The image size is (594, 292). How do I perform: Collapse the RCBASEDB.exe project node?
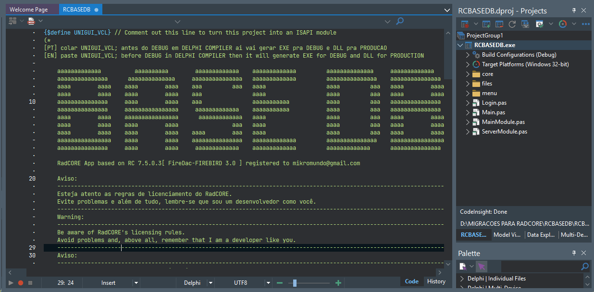tap(460, 45)
